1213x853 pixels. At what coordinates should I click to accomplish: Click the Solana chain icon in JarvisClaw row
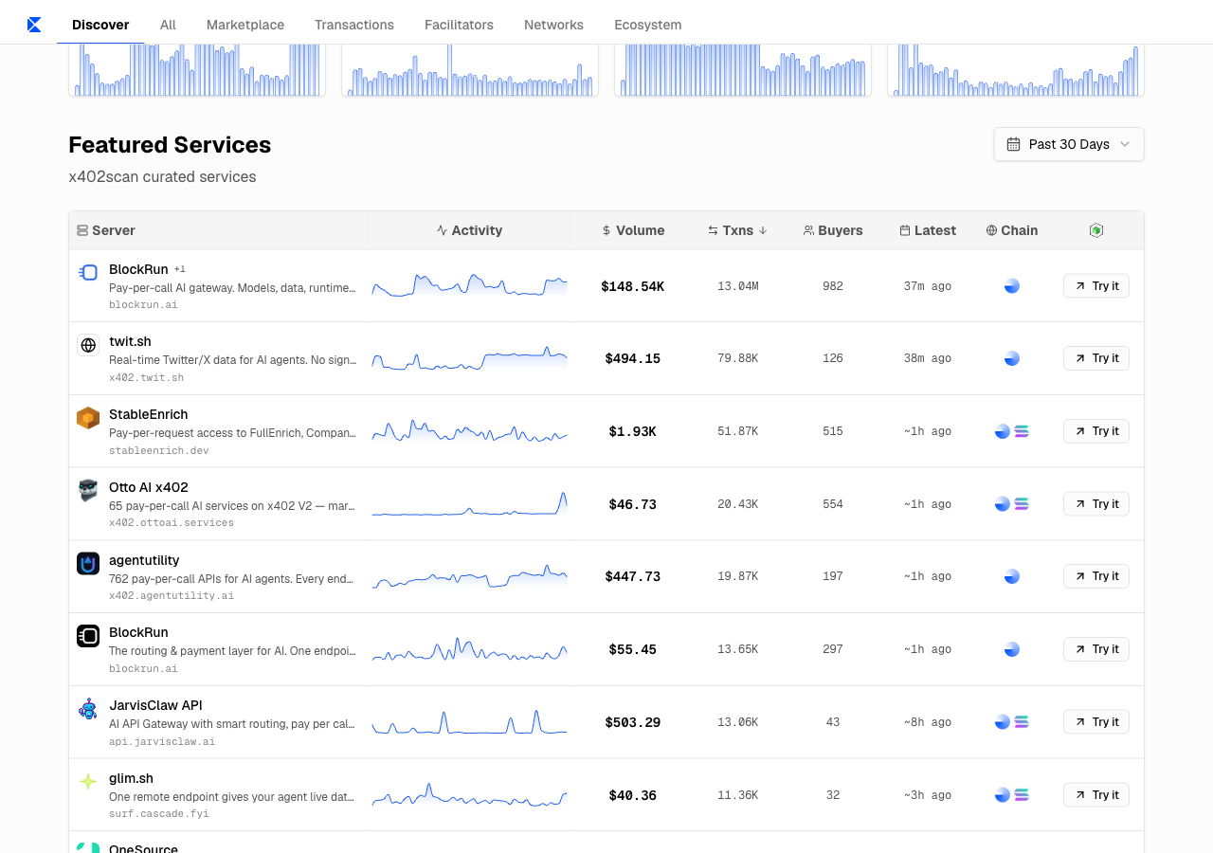coord(1022,722)
